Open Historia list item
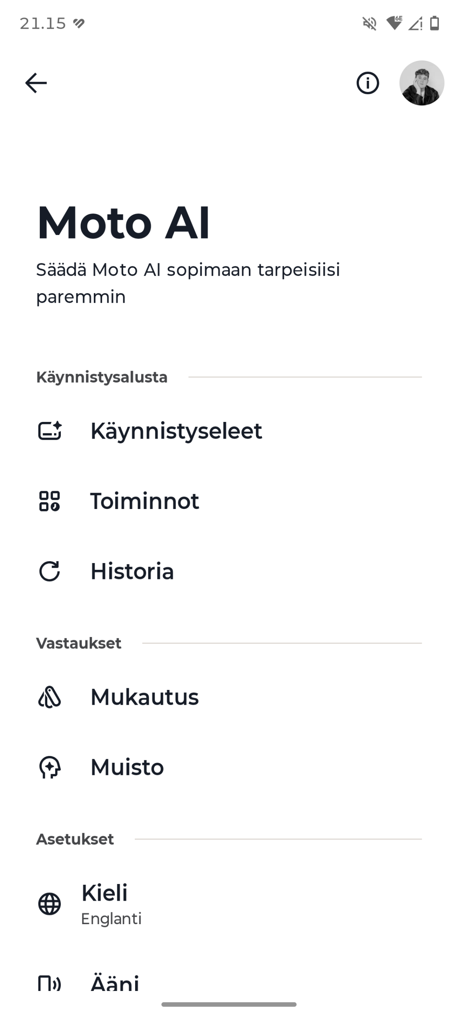This screenshot has height=1018, width=458. (x=132, y=571)
